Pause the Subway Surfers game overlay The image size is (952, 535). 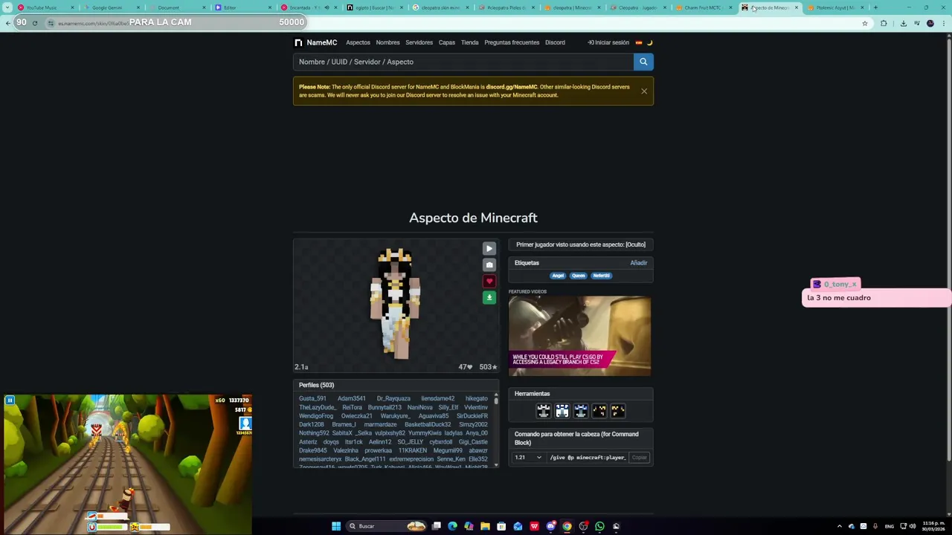click(10, 401)
